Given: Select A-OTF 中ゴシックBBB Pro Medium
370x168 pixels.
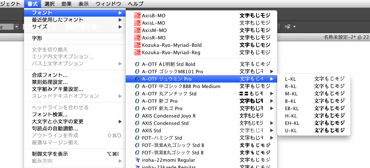Looking at the screenshot, I should click(201, 86).
